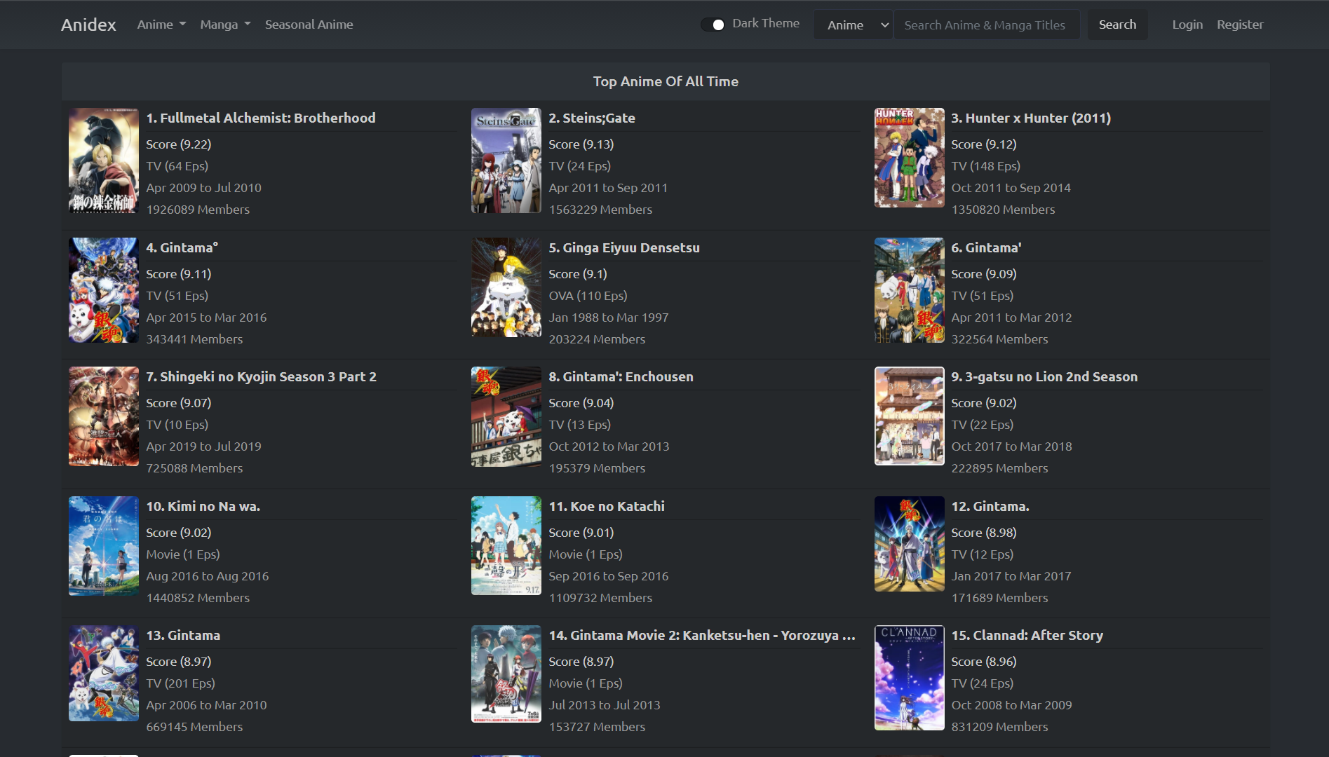The height and width of the screenshot is (757, 1329).
Task: Click title 14. Gintama Movie 2: Kanketsu-hen
Action: click(702, 635)
